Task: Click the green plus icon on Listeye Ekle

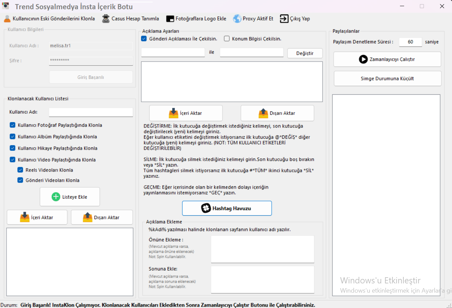Action: click(56, 197)
